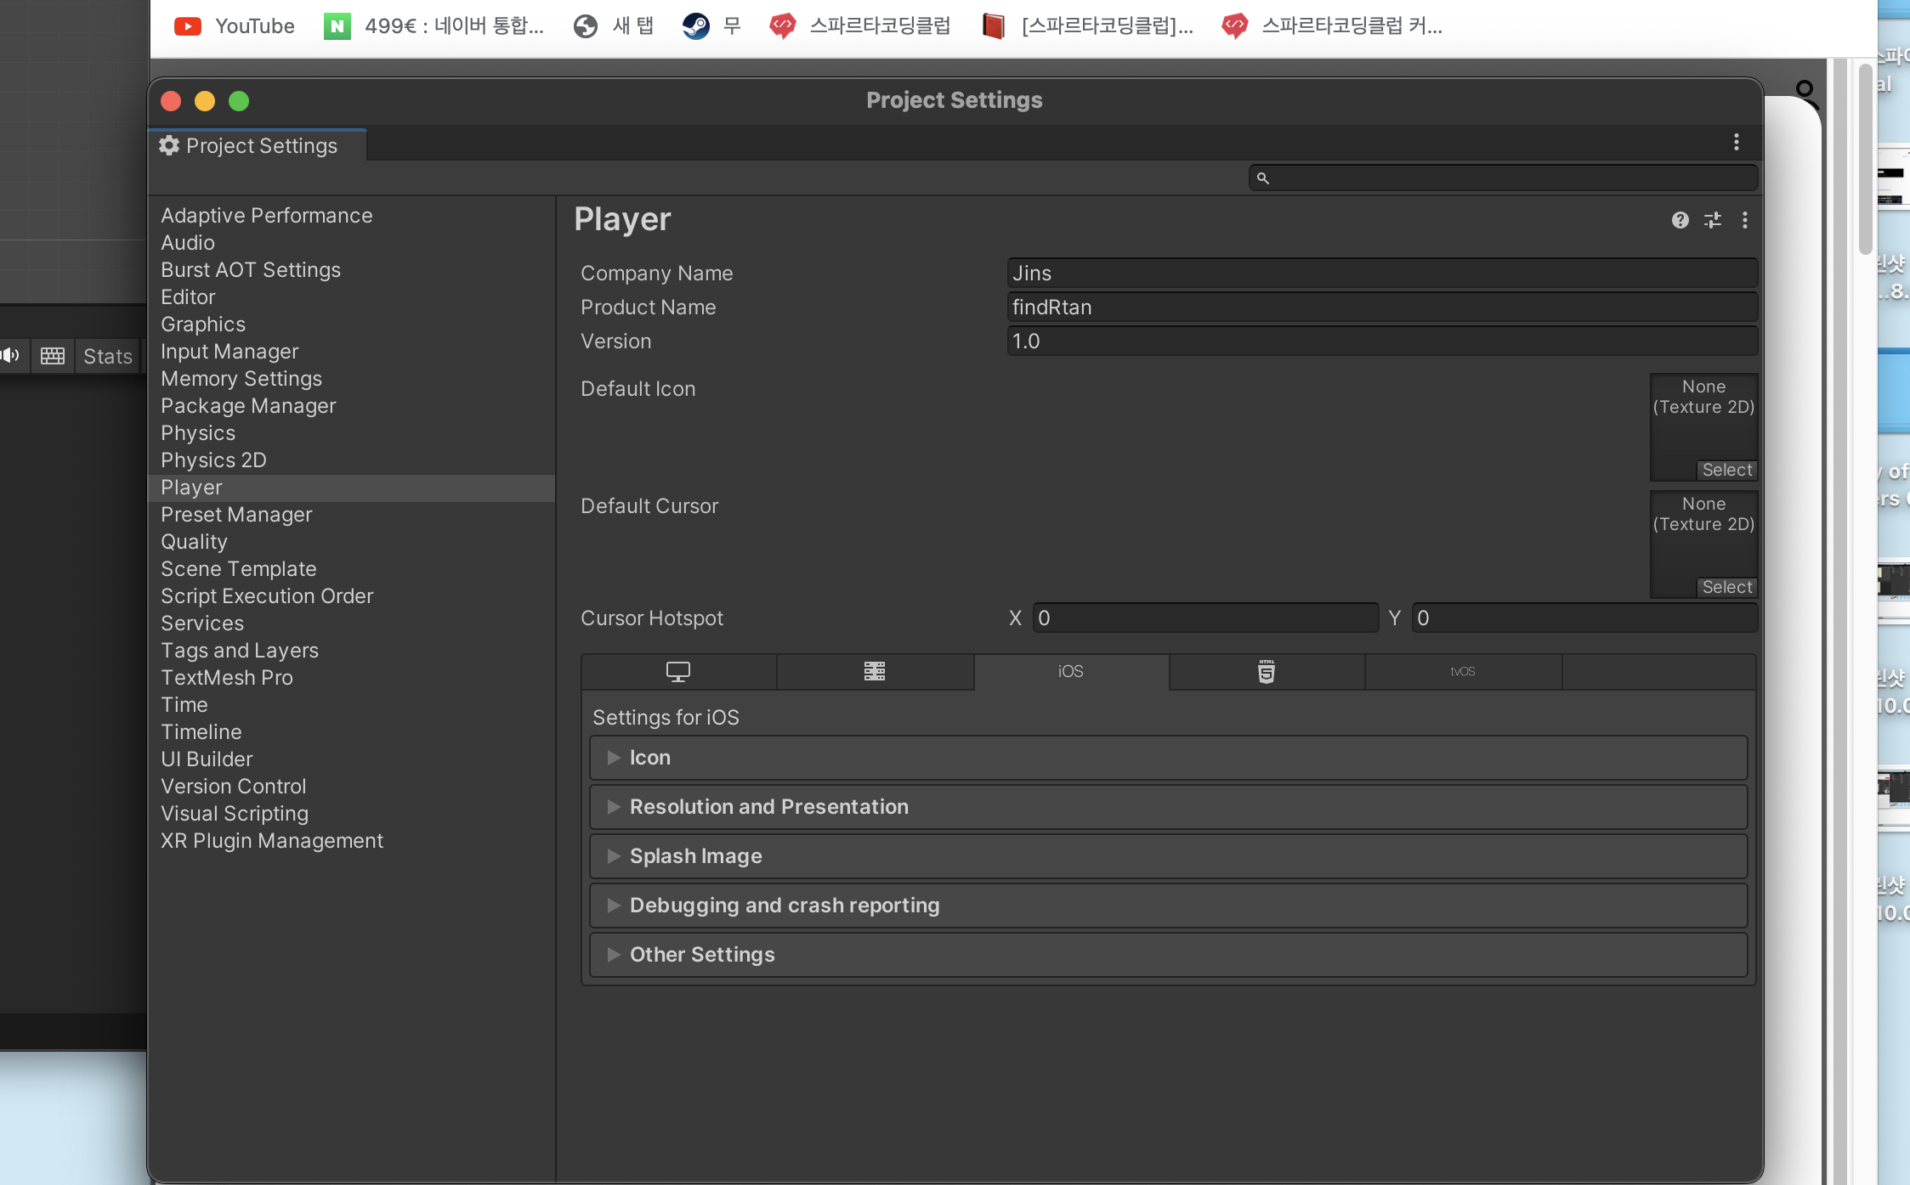The image size is (1910, 1185).
Task: Click the Stats button in Game view
Action: 107,356
